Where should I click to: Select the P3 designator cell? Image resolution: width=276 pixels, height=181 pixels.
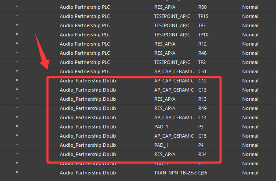219,127
